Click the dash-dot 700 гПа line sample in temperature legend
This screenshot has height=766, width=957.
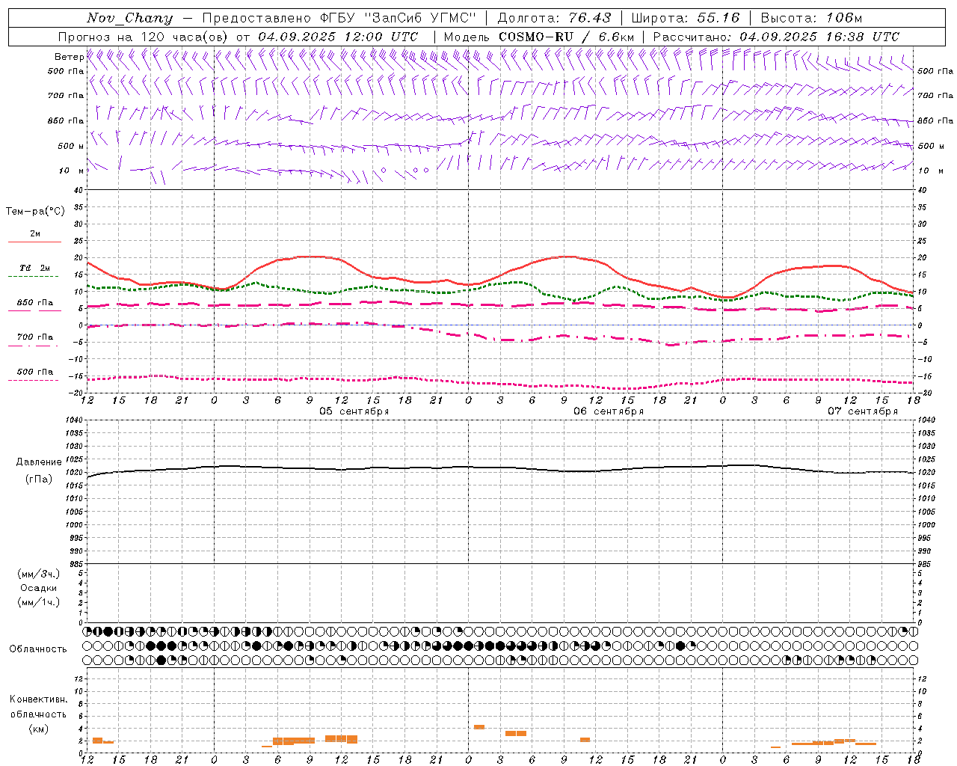[x=34, y=346]
